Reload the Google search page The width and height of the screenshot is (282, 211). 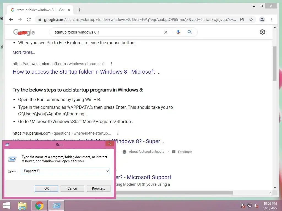29,20
